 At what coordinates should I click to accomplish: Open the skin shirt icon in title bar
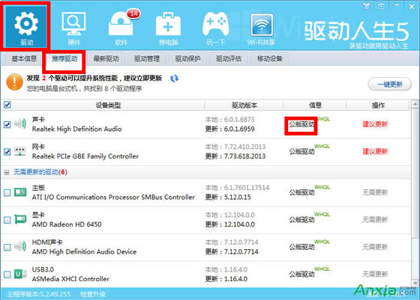pyautogui.click(x=367, y=6)
